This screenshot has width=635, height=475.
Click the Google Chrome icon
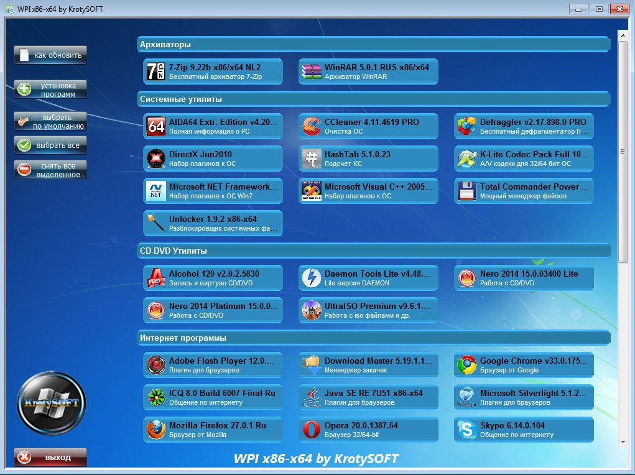[466, 365]
